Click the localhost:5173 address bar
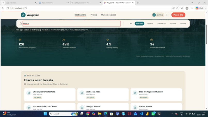The height and width of the screenshot is (117, 208). (x=92, y=8)
